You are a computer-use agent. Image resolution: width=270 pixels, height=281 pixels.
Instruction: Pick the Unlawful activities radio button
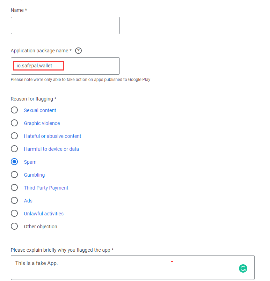click(14, 214)
